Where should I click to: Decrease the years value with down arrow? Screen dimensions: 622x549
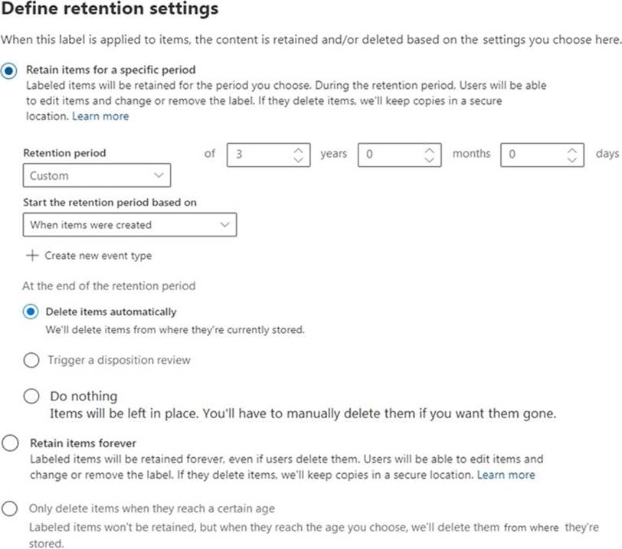tap(298, 159)
